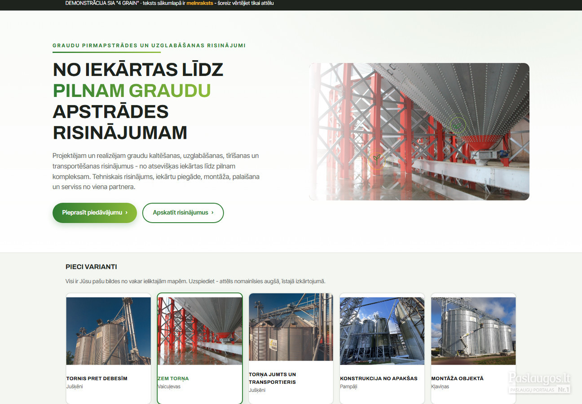Click the Montāža objektā card title
This screenshot has height=404, width=582.
point(458,378)
